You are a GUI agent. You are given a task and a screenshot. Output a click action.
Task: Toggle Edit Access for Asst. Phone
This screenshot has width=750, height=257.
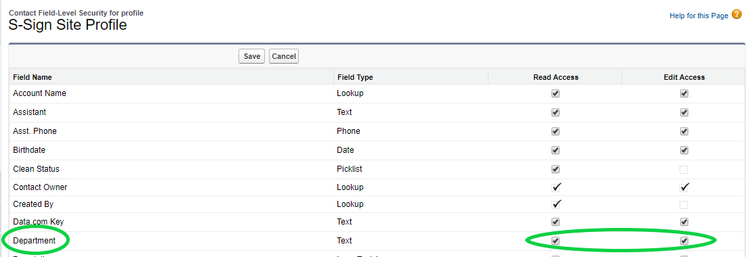684,131
